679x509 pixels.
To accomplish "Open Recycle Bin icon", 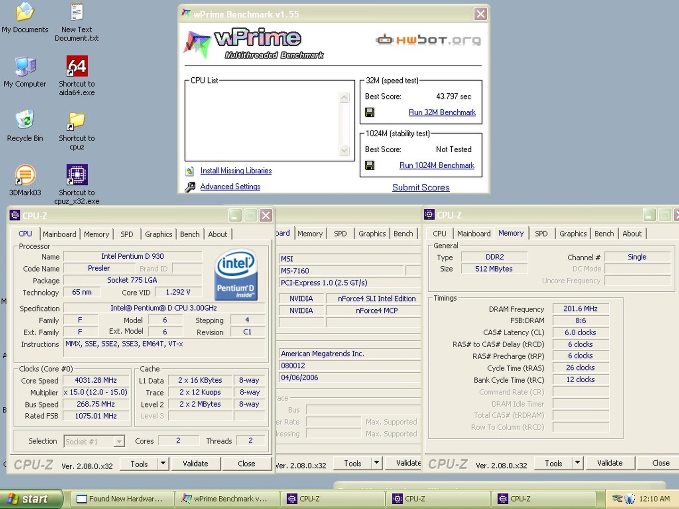I will [25, 120].
